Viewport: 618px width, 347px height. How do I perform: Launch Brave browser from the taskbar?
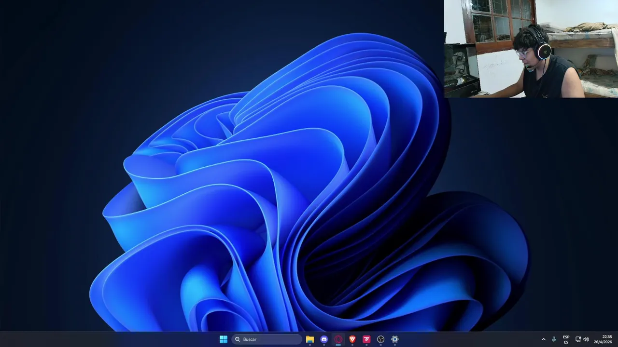click(352, 339)
